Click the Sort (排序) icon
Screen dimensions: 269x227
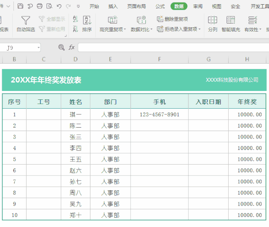coord(87,24)
